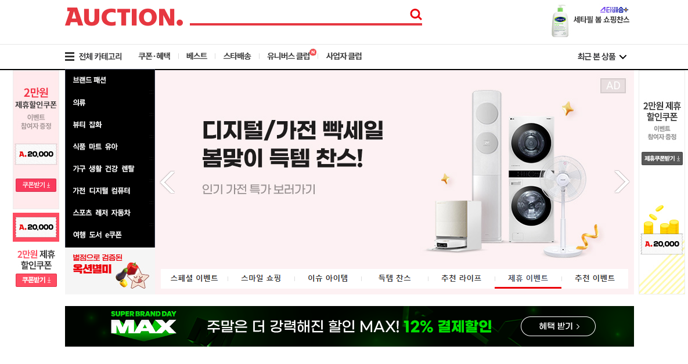688x364 pixels.
Task: Click the gray 제휴쿠폰받기 button
Action: (662, 159)
